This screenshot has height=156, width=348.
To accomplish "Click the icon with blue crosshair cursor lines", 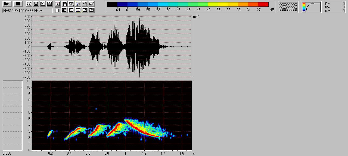I will [78, 10].
